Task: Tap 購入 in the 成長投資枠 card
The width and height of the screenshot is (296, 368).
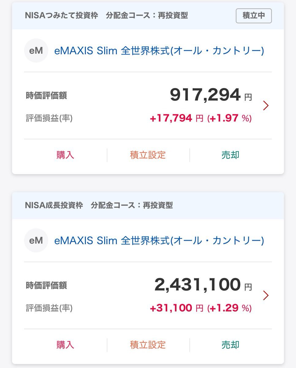Action: click(x=65, y=345)
